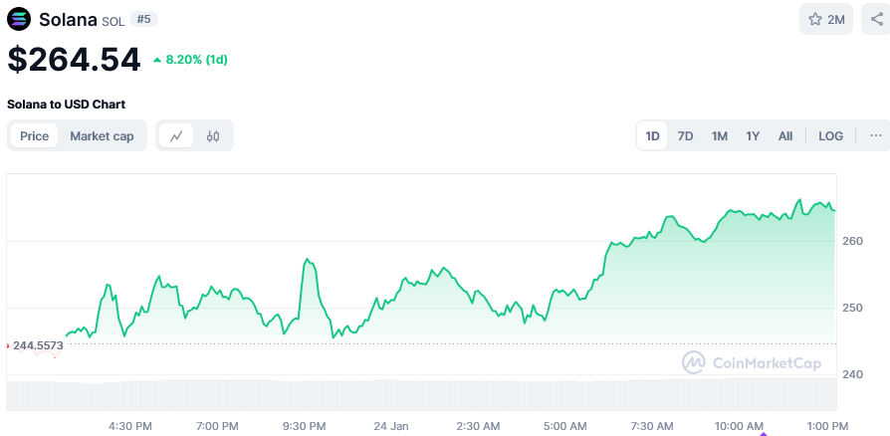Choose the 1M time range
The image size is (890, 436).
click(719, 135)
